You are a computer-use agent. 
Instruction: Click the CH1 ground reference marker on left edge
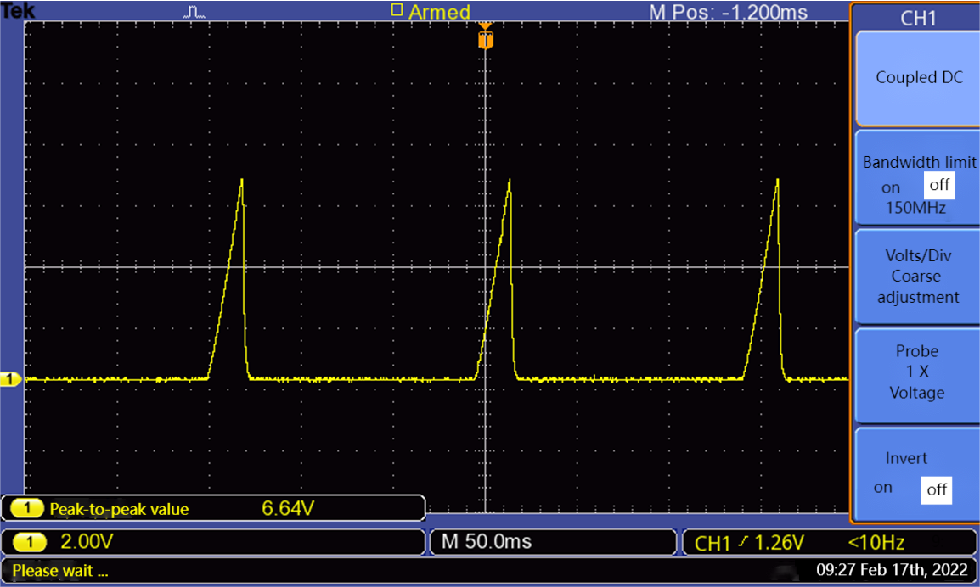click(10, 379)
